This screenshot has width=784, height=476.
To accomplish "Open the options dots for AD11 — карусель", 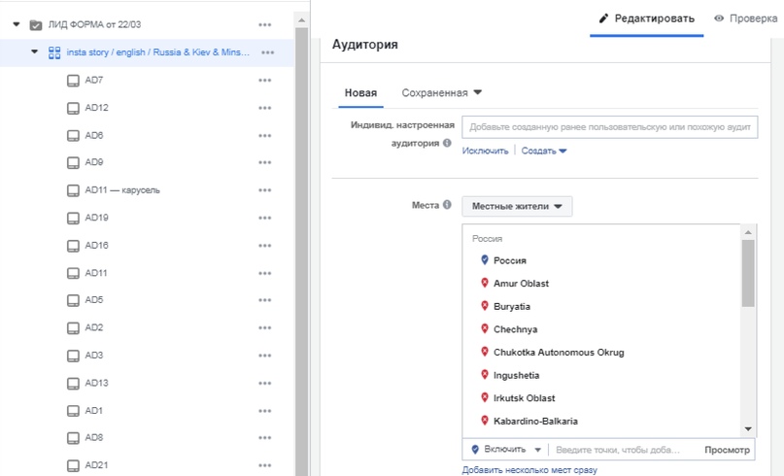I will point(265,190).
